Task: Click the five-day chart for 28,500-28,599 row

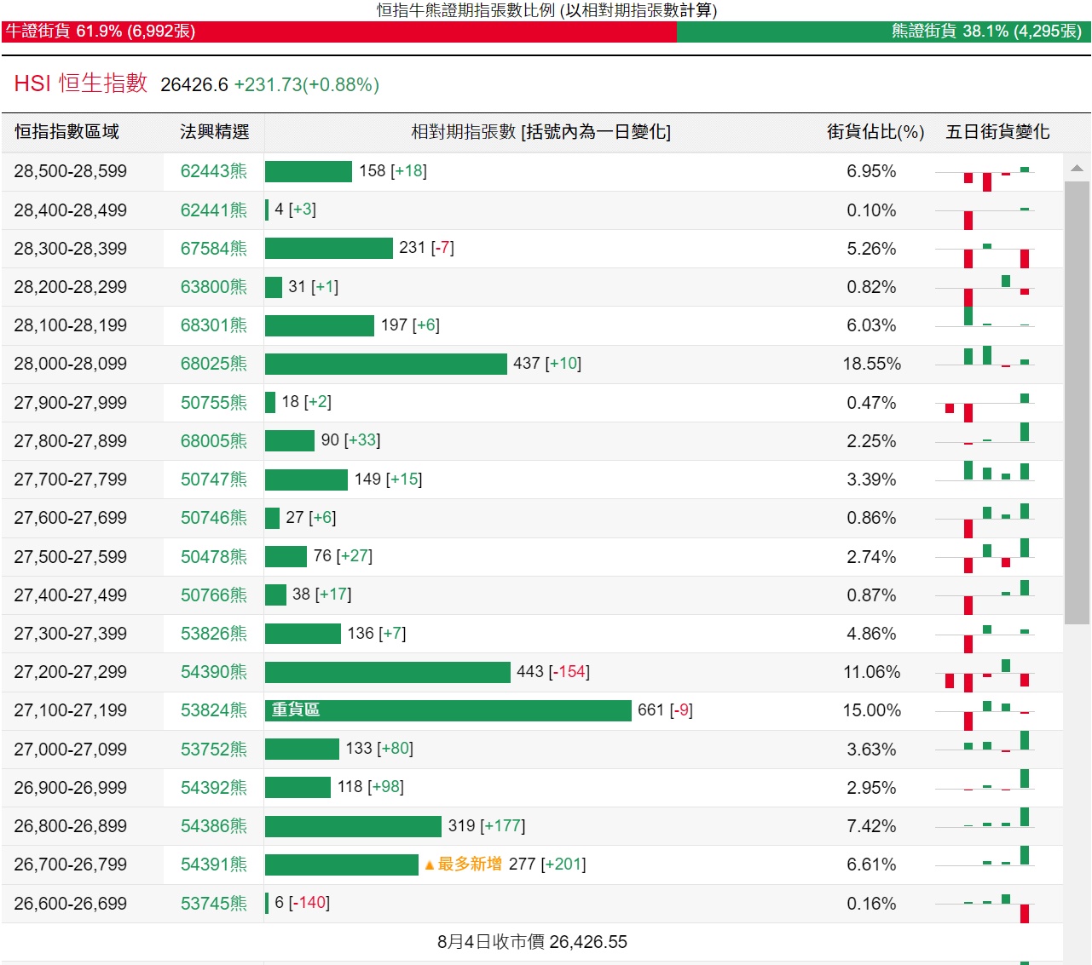Action: 987,175
